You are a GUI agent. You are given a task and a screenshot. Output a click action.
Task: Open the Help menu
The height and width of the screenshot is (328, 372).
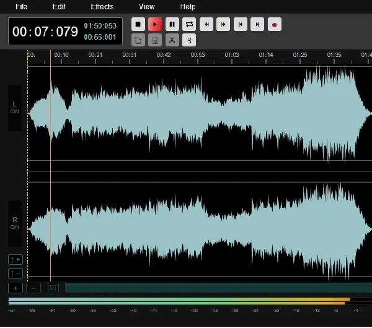pyautogui.click(x=188, y=7)
